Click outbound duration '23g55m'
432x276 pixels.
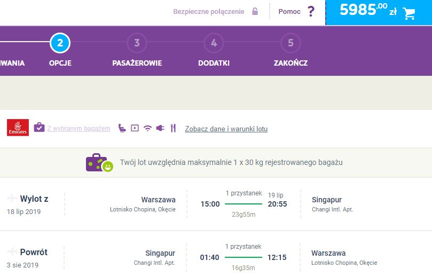point(244,215)
